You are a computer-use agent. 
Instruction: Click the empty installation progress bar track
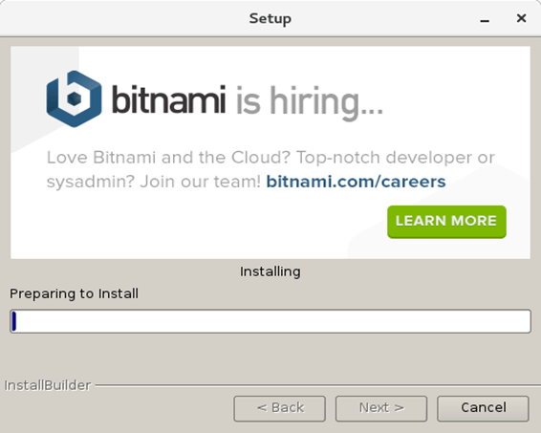point(270,321)
